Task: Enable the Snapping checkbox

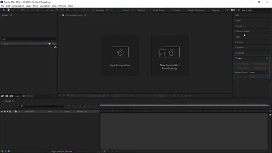Action: [94, 10]
